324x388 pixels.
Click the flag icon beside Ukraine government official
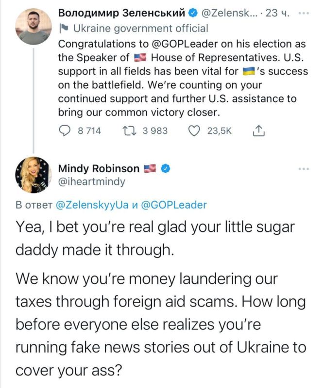64,29
